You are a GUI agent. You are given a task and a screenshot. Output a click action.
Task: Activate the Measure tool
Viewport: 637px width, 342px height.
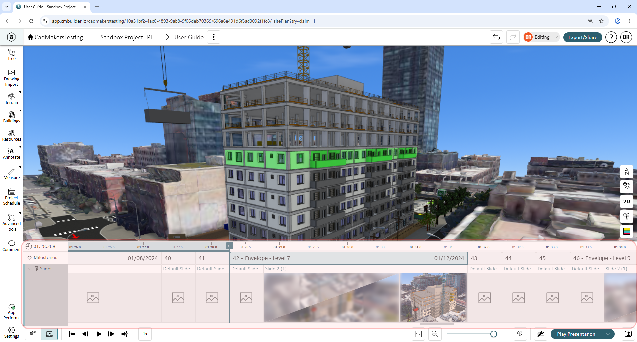[12, 174]
